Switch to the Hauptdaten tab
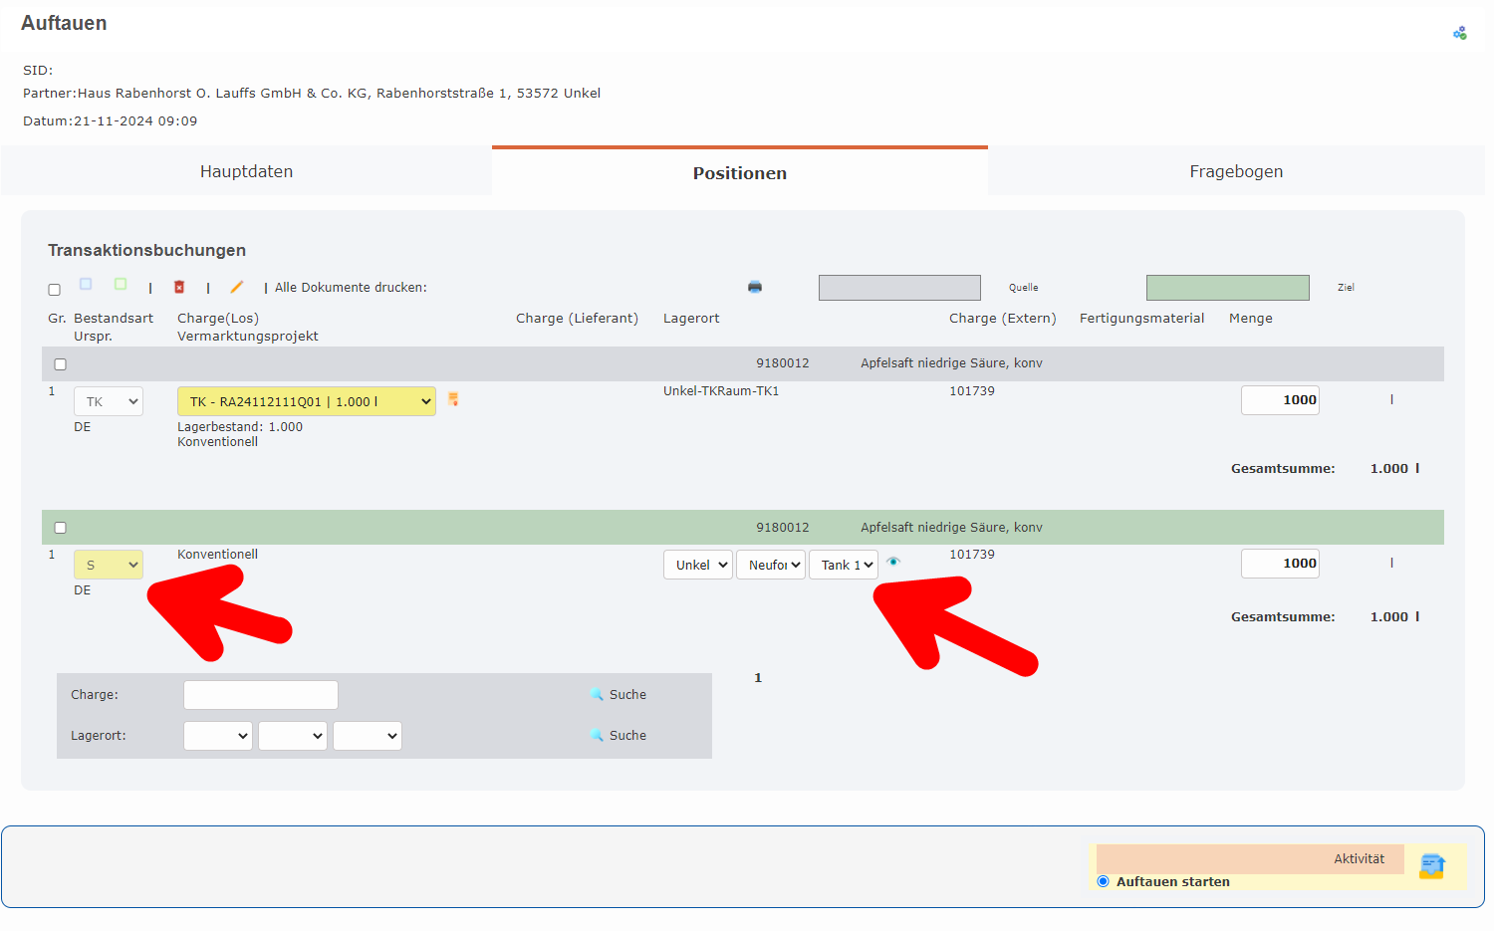The height and width of the screenshot is (931, 1494). pyautogui.click(x=246, y=170)
